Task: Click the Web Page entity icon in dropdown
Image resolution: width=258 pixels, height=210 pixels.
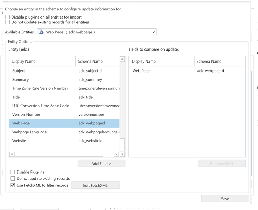Action: click(41, 32)
